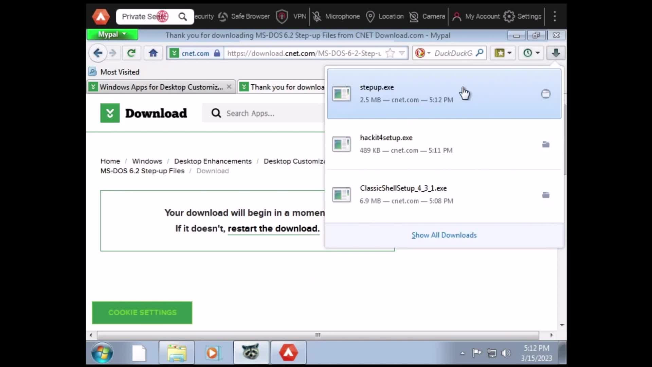Open My Account in the Avast bar
Viewport: 652px width, 367px height.
[x=476, y=16]
